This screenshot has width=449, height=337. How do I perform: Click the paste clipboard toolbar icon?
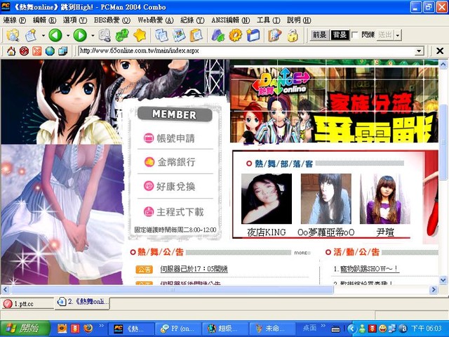pyautogui.click(x=196, y=36)
